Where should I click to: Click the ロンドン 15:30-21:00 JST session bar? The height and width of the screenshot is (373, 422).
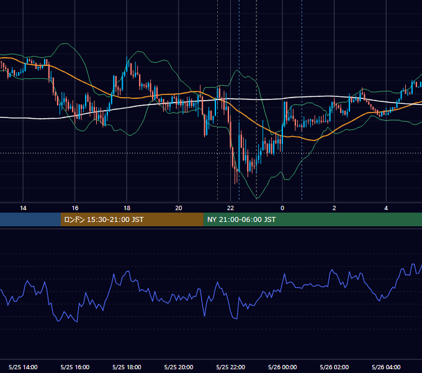[x=132, y=219]
